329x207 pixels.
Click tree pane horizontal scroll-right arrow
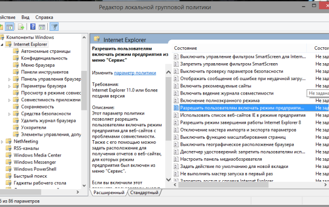78,192
